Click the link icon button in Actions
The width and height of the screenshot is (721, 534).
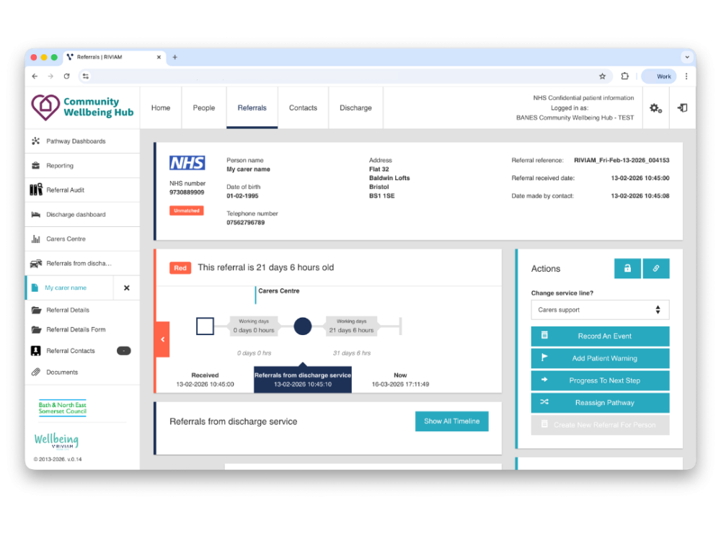(656, 268)
